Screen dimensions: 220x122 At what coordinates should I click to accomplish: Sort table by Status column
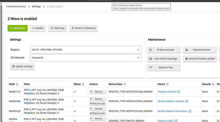coord(83,84)
